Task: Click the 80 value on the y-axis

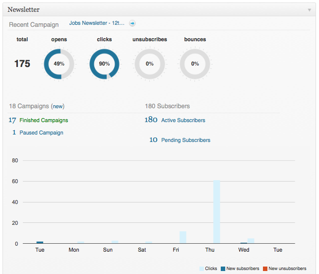Action: click(x=15, y=160)
